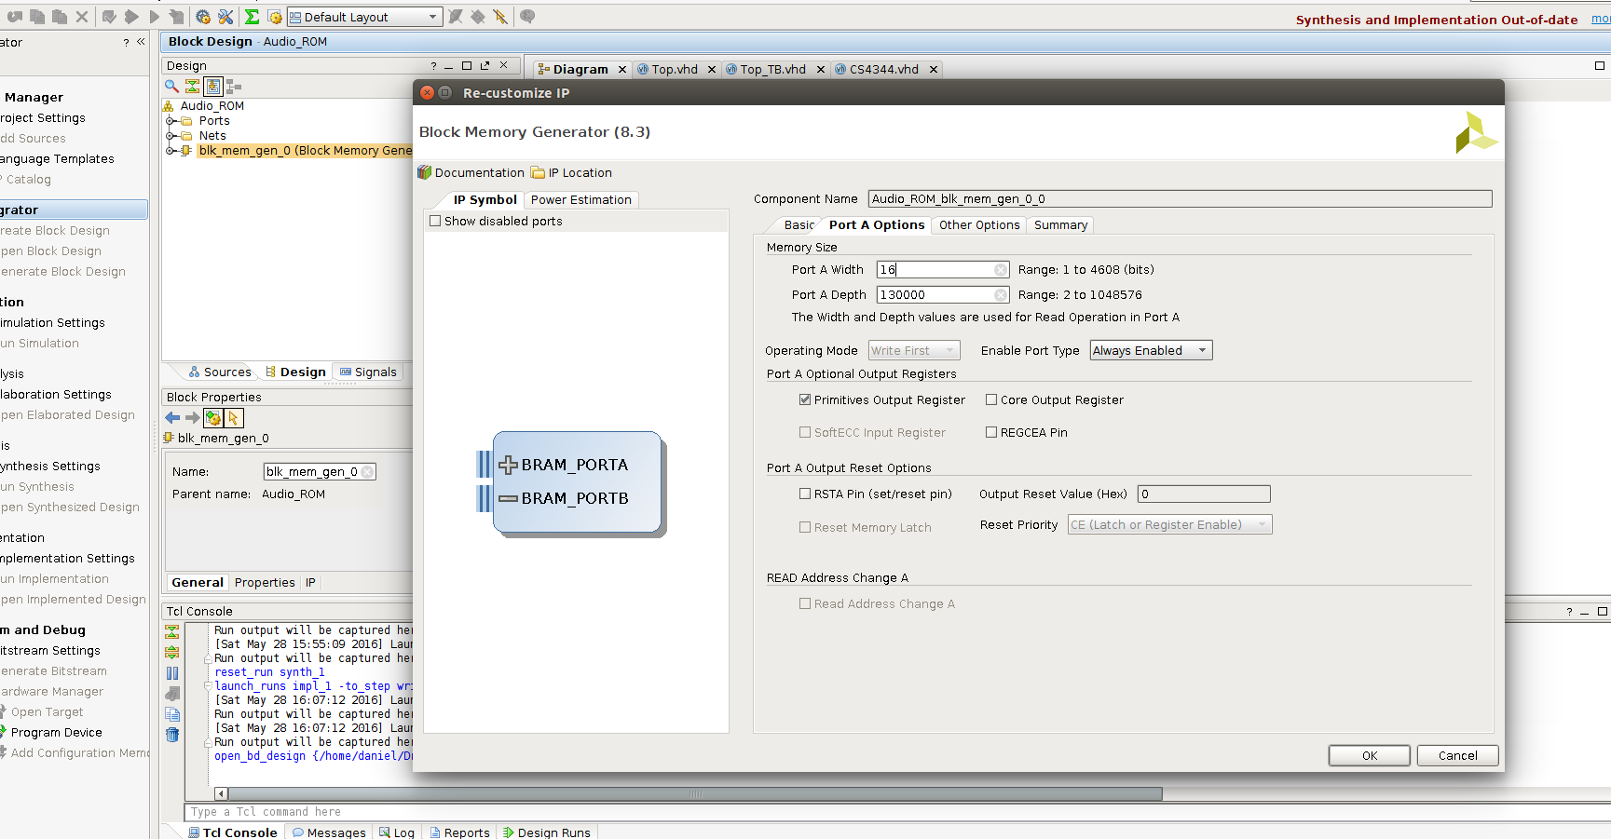Switch to the Summary tab
The height and width of the screenshot is (839, 1611).
[1060, 225]
